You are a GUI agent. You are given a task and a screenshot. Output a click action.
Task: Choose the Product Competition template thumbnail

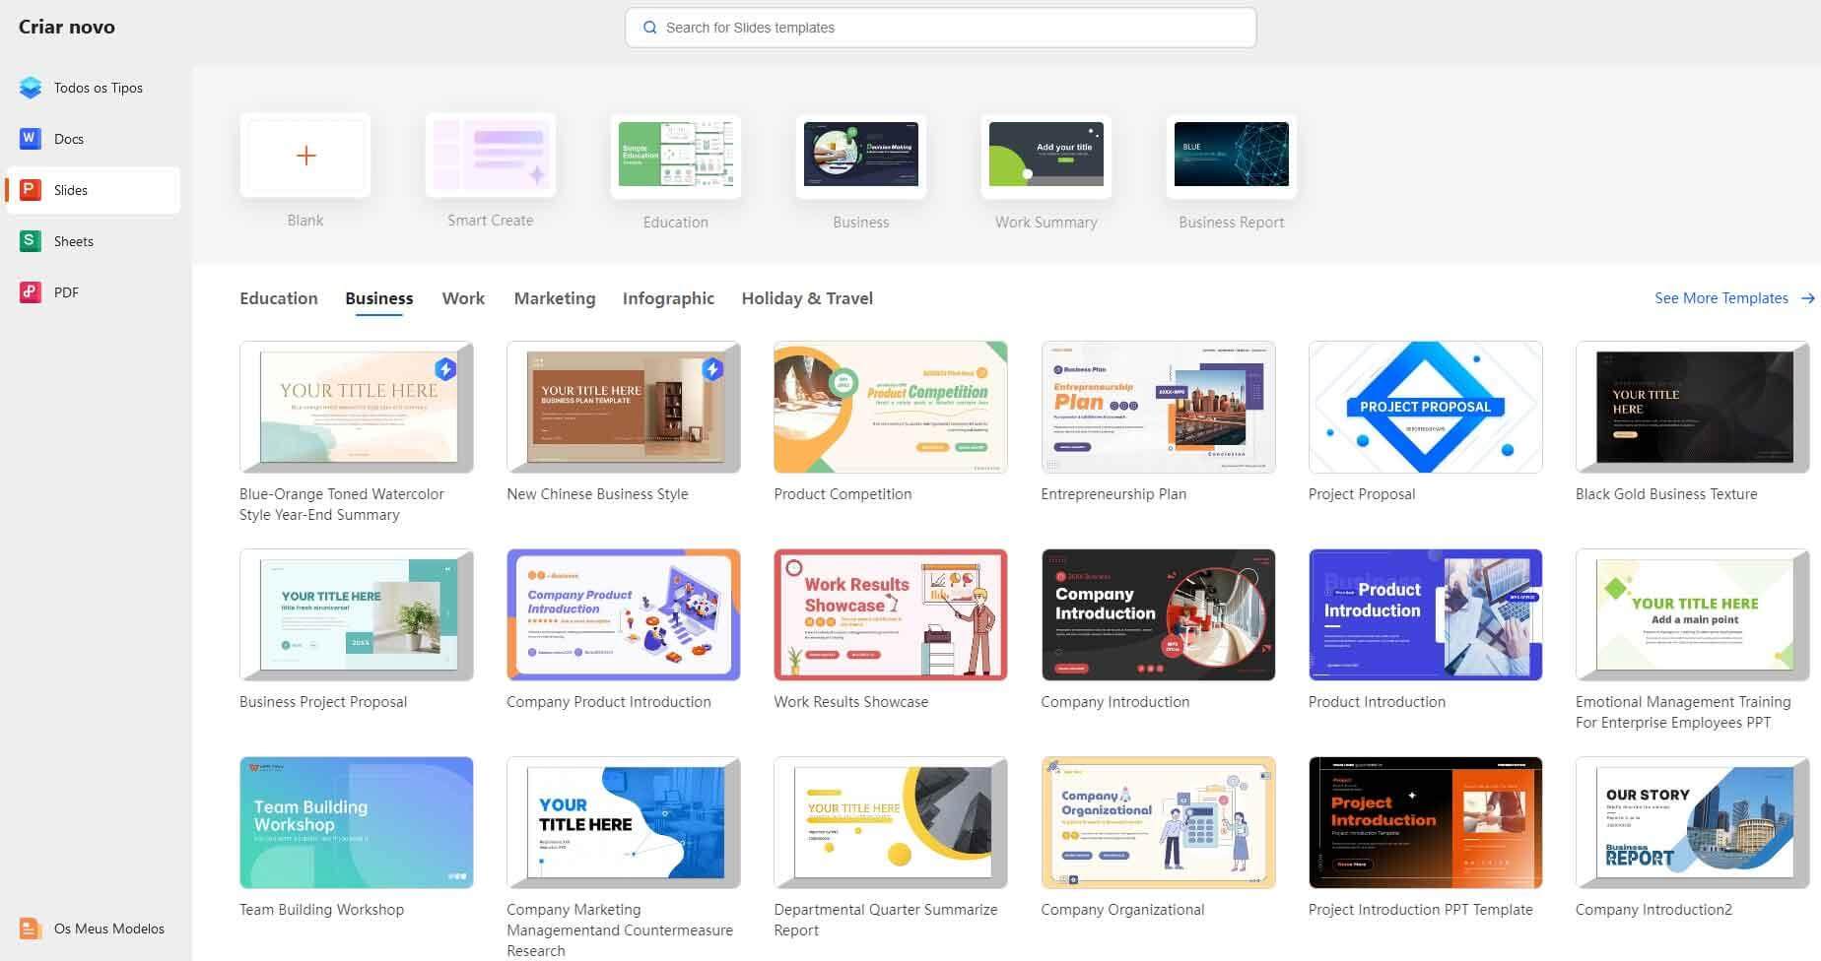point(891,407)
